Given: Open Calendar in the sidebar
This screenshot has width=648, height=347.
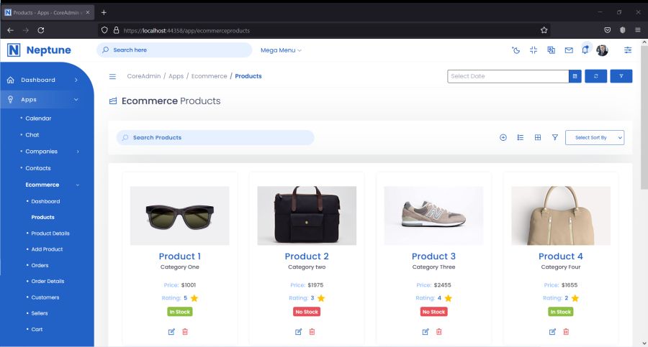Looking at the screenshot, I should click(38, 119).
